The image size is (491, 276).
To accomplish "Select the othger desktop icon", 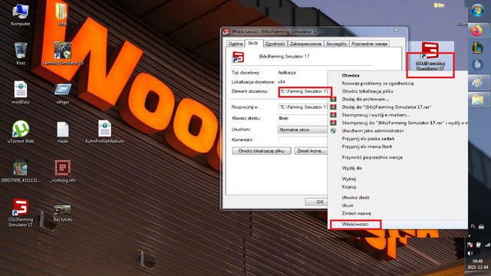I will 63,94.
